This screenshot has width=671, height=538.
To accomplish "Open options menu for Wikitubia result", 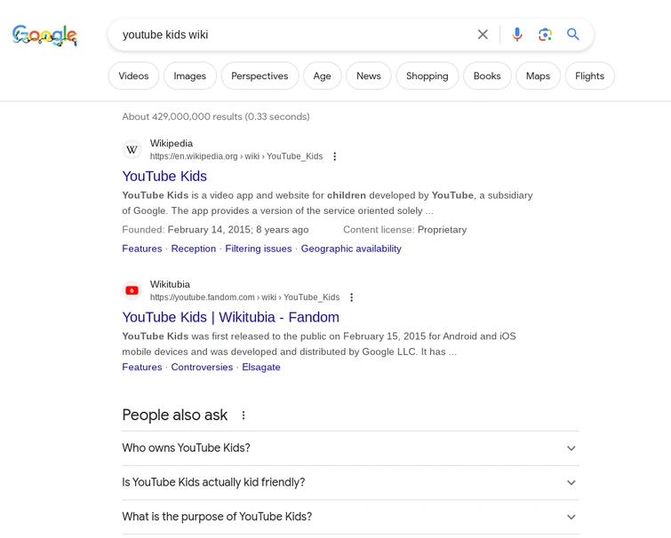I will 352,297.
